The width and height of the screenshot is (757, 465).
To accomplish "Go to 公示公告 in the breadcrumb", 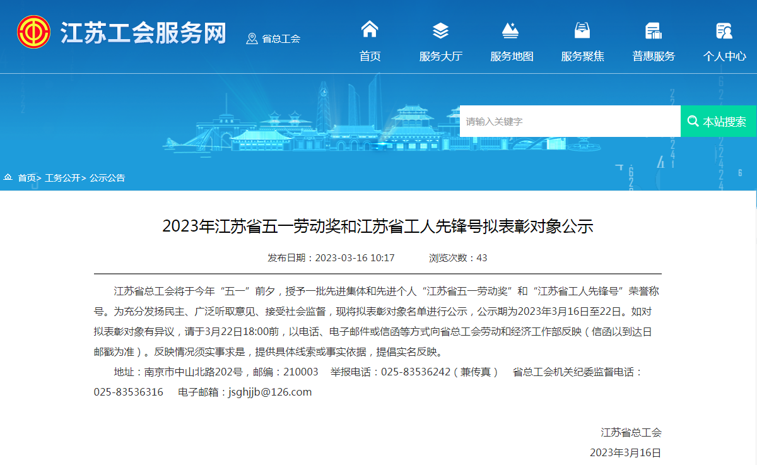I will point(107,178).
